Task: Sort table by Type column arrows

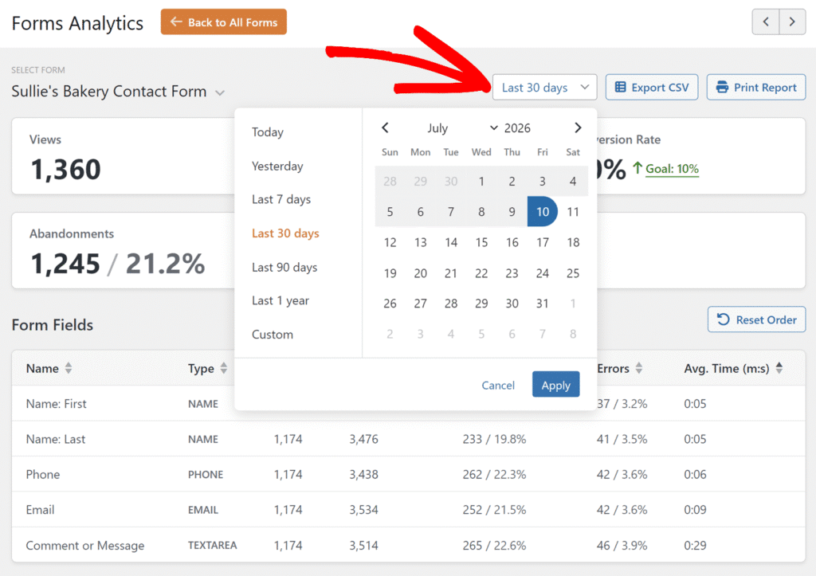Action: tap(224, 368)
